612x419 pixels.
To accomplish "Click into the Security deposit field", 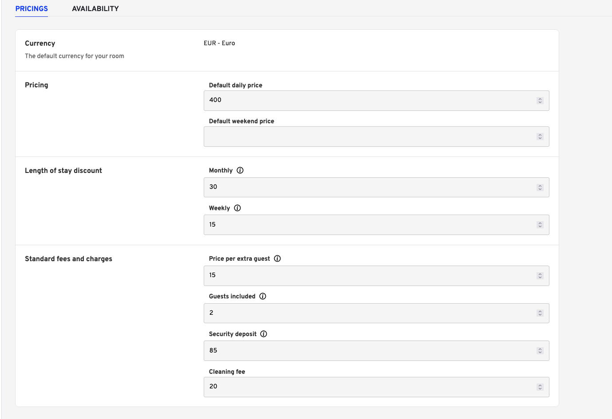I will 376,351.
